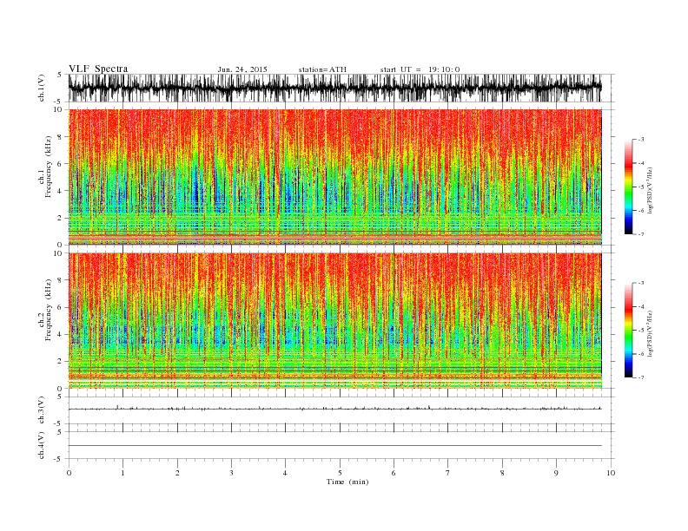The image size is (688, 531).
Task: Click the "station=ATH" header label
Action: click(322, 69)
